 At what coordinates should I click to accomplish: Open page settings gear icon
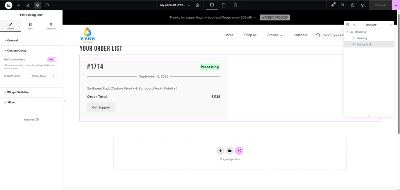pos(197,5)
